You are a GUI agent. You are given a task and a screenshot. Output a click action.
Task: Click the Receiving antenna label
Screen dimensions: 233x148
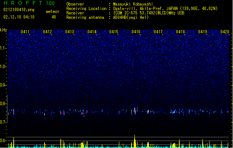(85, 17)
